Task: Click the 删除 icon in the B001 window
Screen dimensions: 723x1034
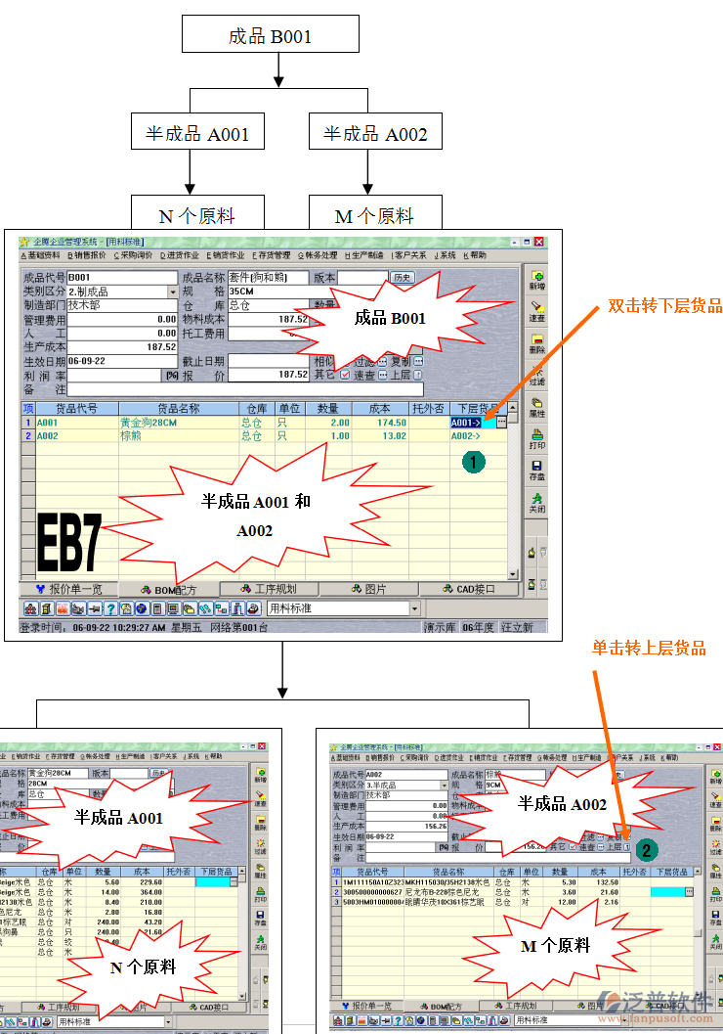Action: coord(536,343)
